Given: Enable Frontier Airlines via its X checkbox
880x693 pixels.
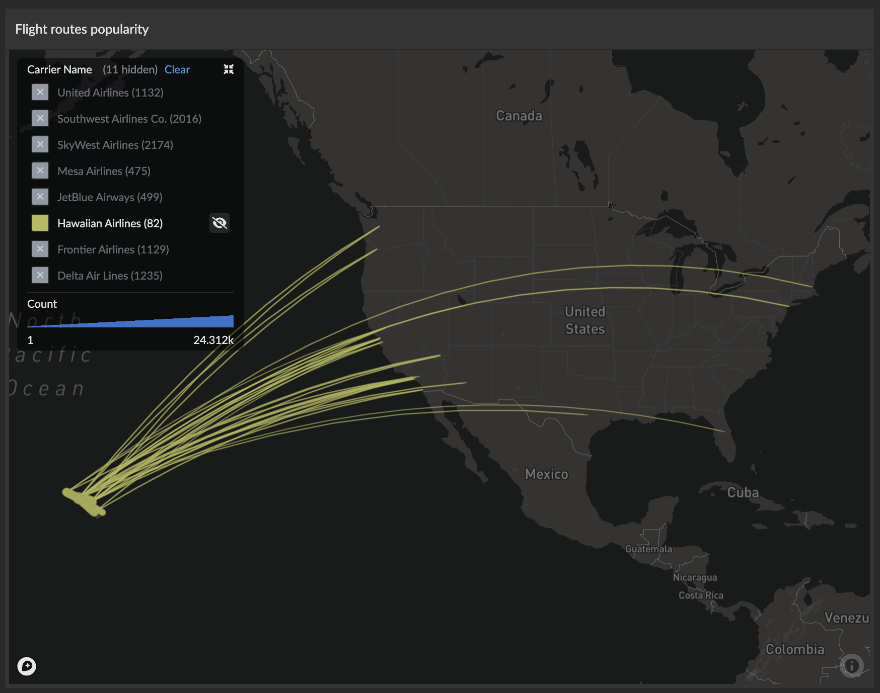Looking at the screenshot, I should (40, 249).
